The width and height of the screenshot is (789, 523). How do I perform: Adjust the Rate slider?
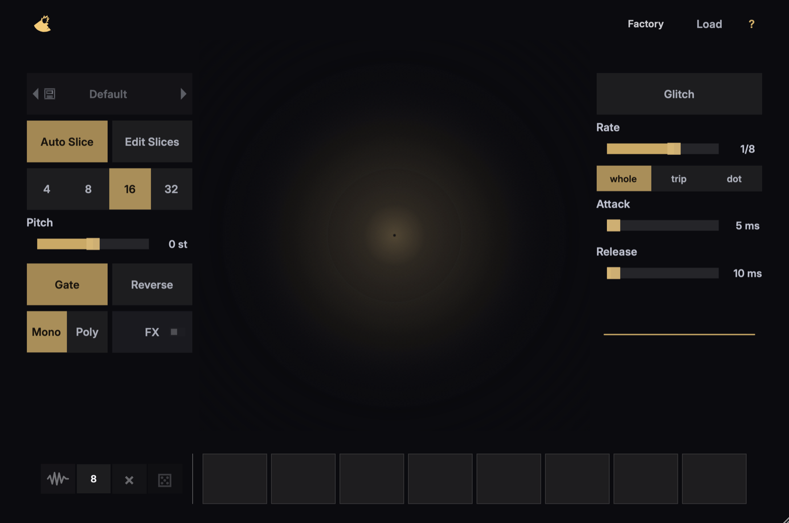[x=662, y=148]
